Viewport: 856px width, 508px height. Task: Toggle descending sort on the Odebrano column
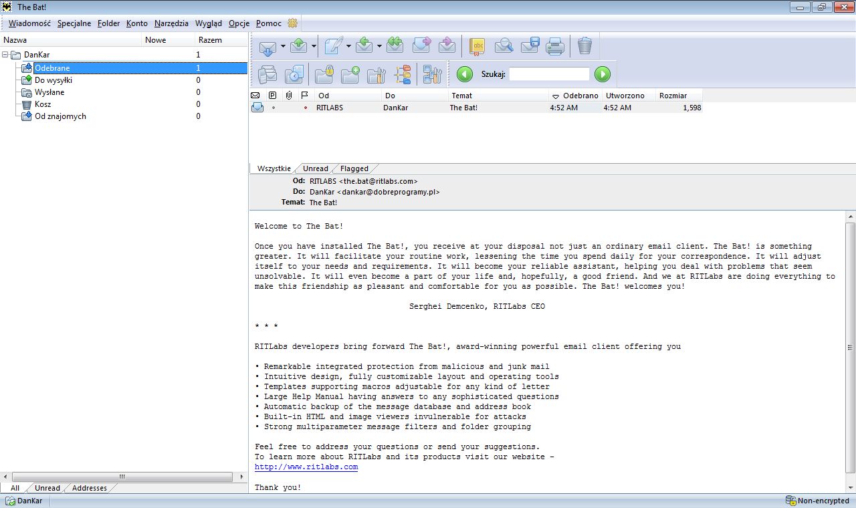click(x=575, y=95)
